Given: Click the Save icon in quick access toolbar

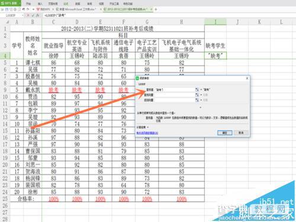Looking at the screenshot, I should click(7, 9).
